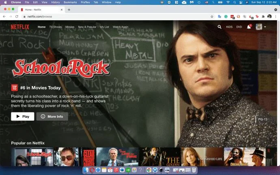Open the Chrome menu in menu bar
This screenshot has height=175, width=280.
[x=16, y=2]
